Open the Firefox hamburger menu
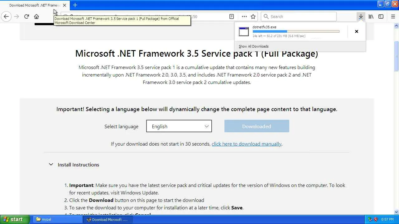Screen dimensions: 399x224 click(x=393, y=16)
